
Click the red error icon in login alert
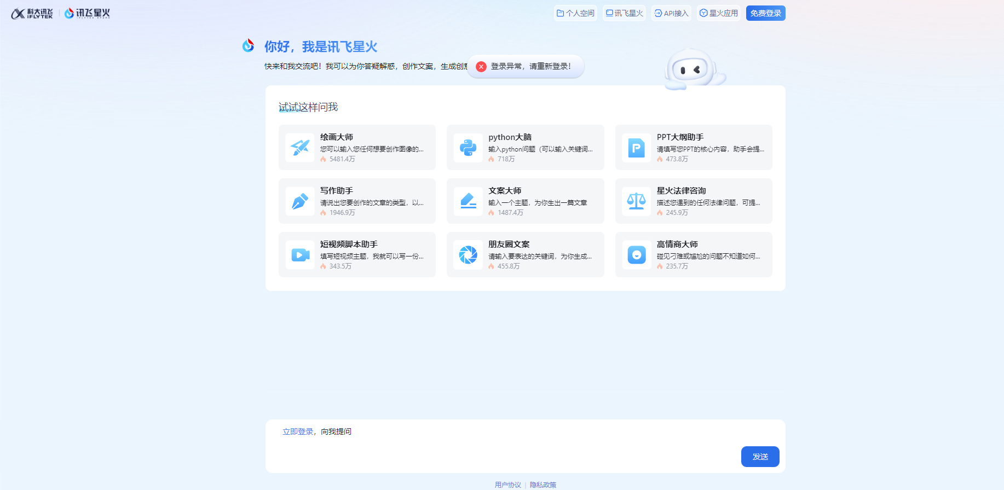(481, 67)
